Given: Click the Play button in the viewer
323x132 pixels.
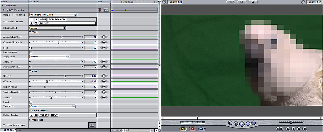Looking at the screenshot, I should (242, 124).
